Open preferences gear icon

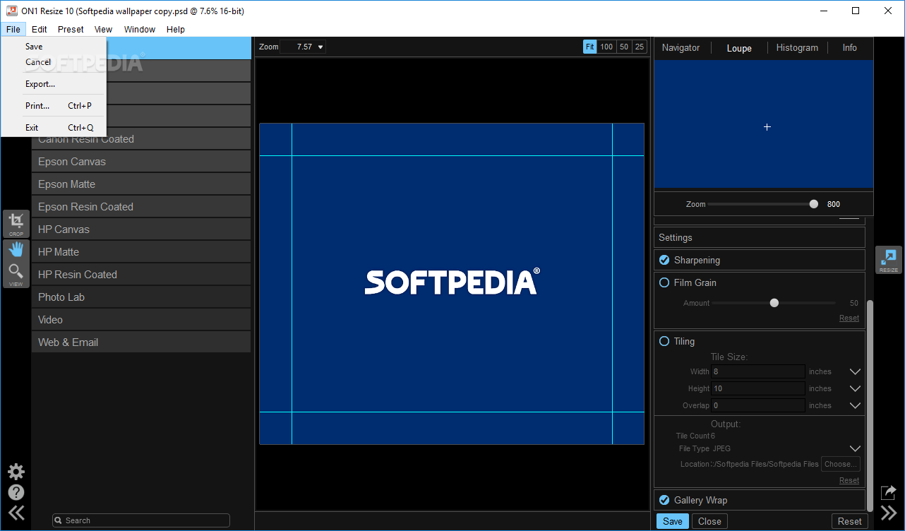pyautogui.click(x=16, y=471)
